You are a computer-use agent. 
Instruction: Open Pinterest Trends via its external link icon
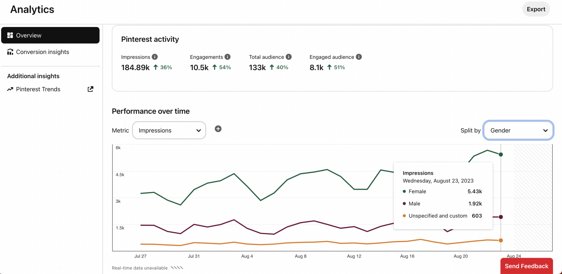[x=90, y=89]
